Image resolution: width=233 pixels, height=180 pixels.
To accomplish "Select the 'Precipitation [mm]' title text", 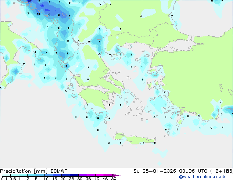I will [x=24, y=171].
